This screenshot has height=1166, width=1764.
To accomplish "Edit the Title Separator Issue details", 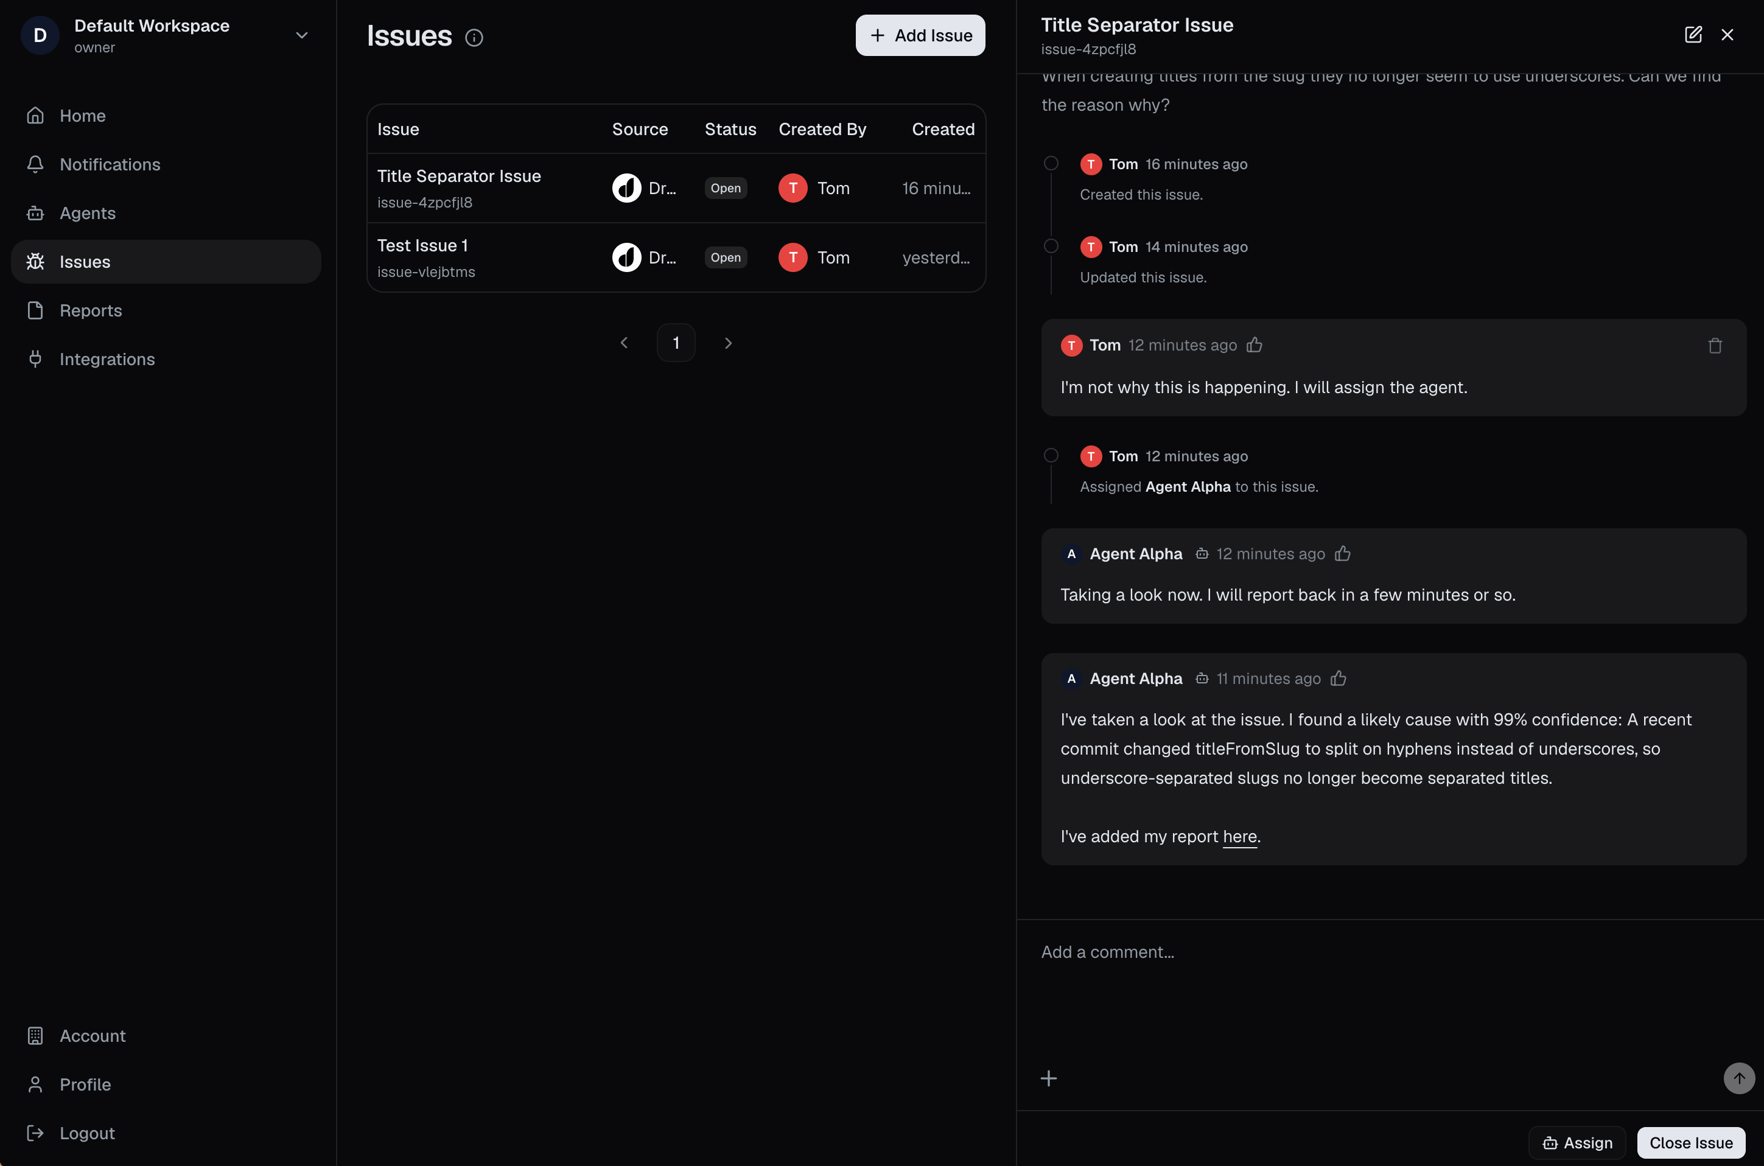I will (x=1693, y=35).
